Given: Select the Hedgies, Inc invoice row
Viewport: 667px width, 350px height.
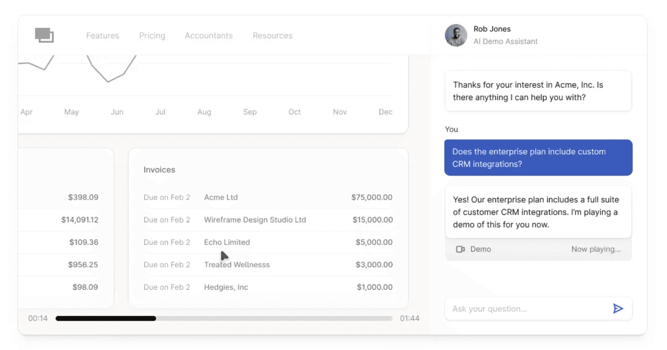Looking at the screenshot, I should pyautogui.click(x=268, y=287).
